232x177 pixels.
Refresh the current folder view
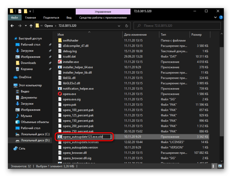pos(127,26)
